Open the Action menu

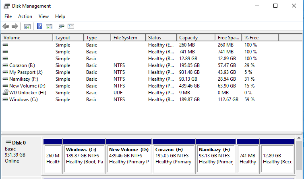[25, 16]
